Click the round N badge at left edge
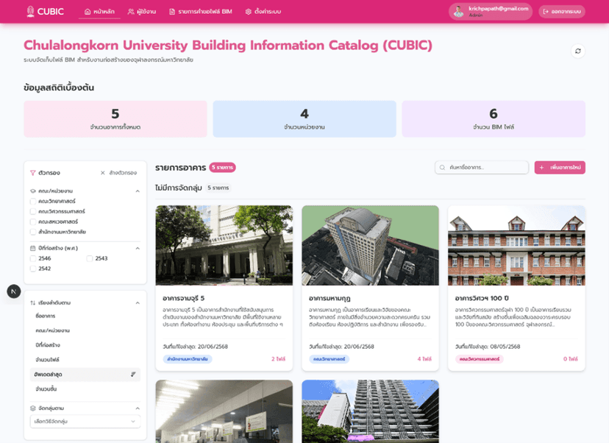The image size is (609, 443). tap(14, 291)
